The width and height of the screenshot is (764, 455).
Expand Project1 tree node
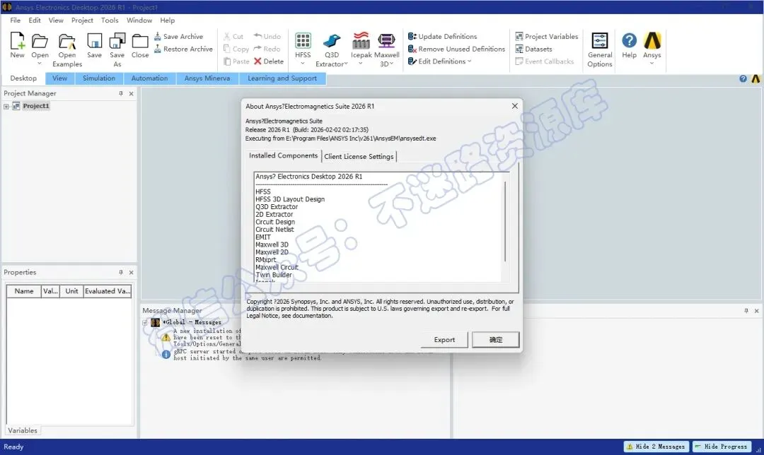coord(6,106)
